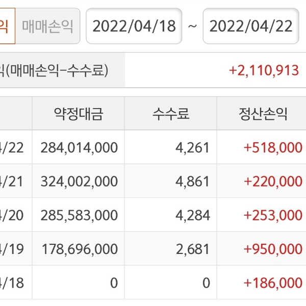Image resolution: width=306 pixels, height=306 pixels.
Task: Click the 수수료 column header
Action: click(170, 114)
